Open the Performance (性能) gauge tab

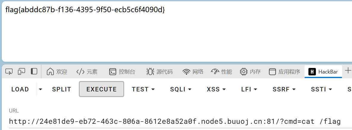coord(221,72)
